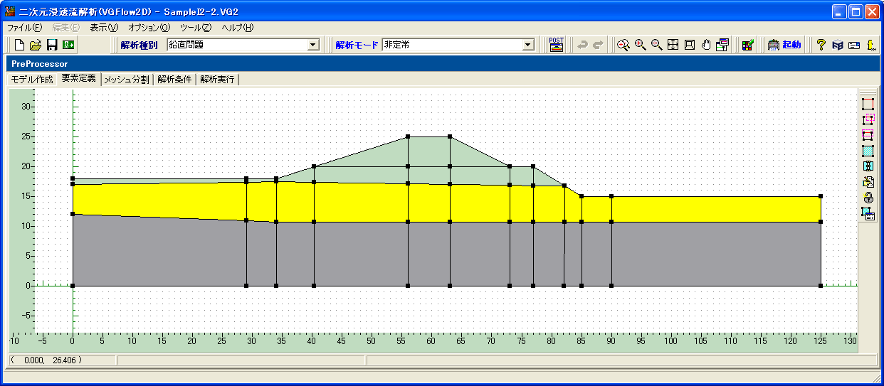Select the zoom window magnifier tool

[623, 45]
